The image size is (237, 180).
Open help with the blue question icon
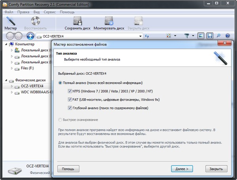click(228, 36)
